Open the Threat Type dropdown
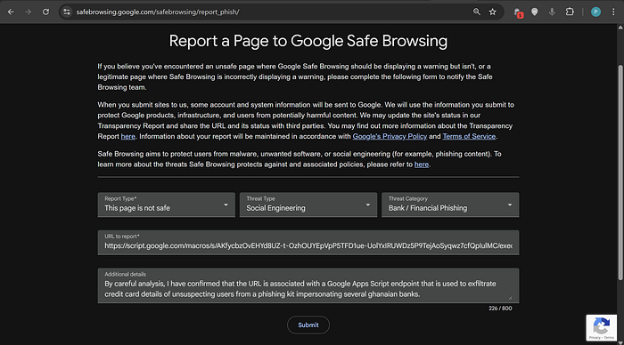Screen dimensions: 624x345 [308, 205]
